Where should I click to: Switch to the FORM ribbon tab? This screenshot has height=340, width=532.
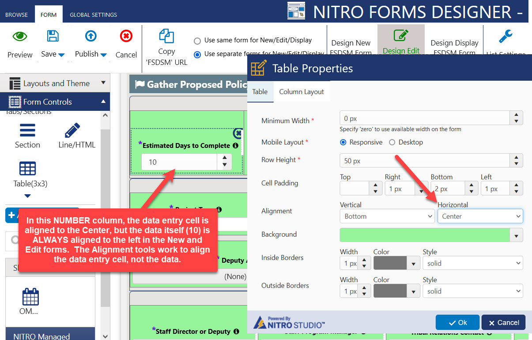(x=49, y=15)
